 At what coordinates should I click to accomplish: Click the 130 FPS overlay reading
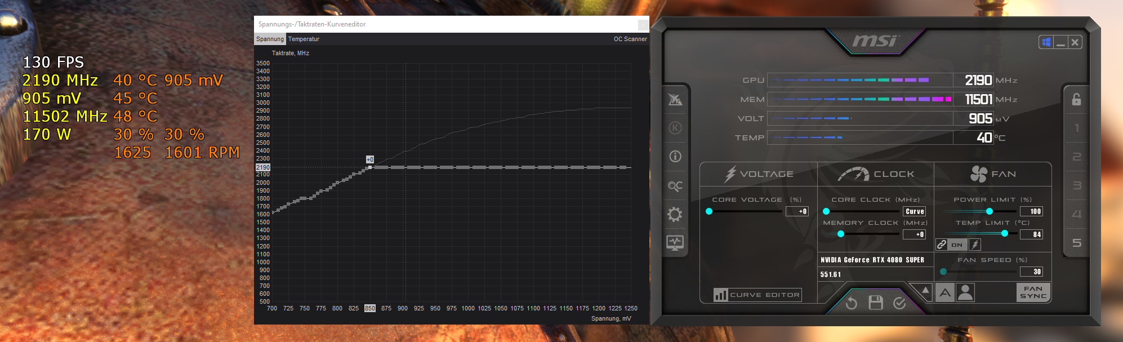(54, 62)
